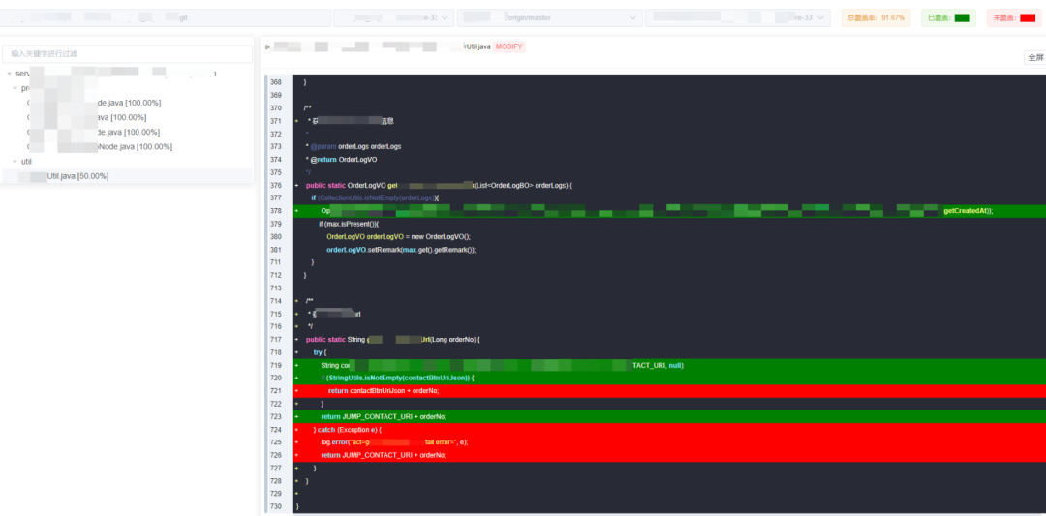
Task: Click line number 730
Action: (275, 507)
